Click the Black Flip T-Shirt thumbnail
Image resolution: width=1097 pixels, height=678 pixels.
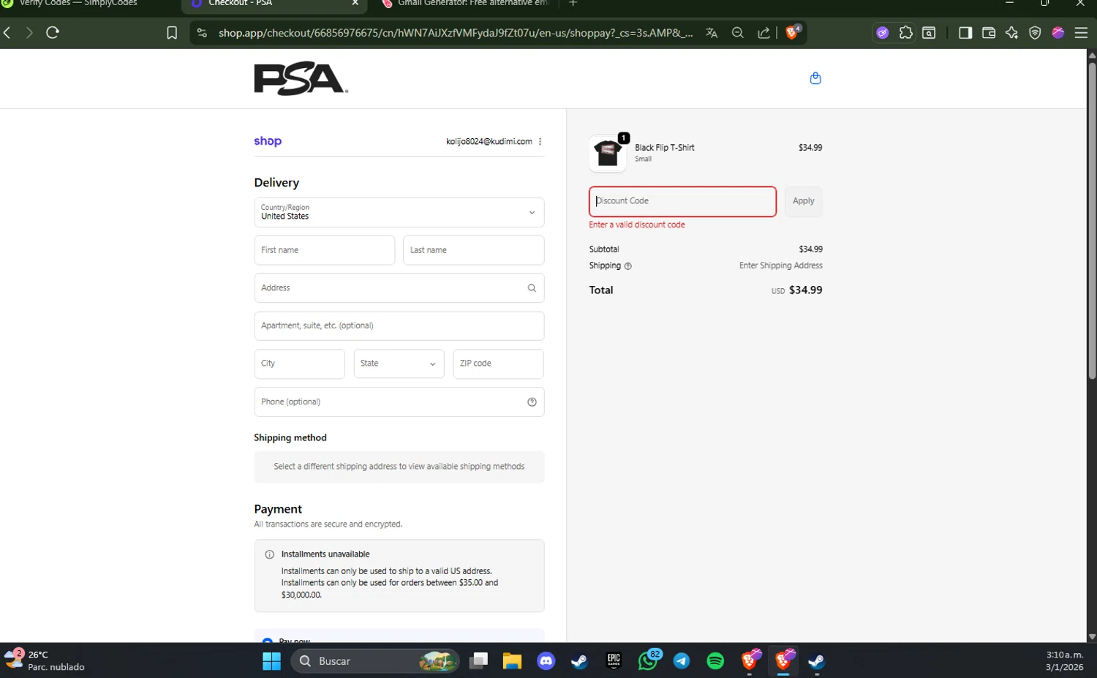(608, 154)
